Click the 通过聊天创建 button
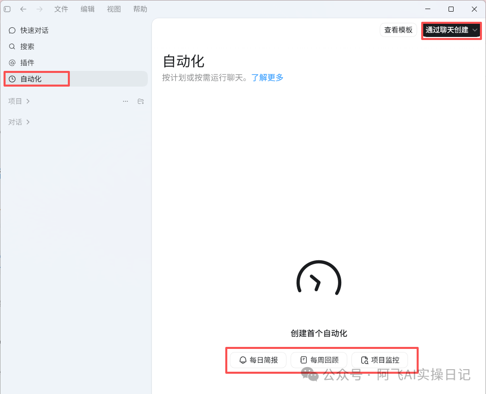Screen dimensions: 486x394 point(447,30)
